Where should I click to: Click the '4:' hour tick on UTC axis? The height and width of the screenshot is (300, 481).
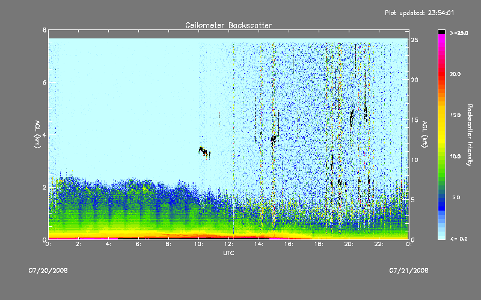[108, 244]
